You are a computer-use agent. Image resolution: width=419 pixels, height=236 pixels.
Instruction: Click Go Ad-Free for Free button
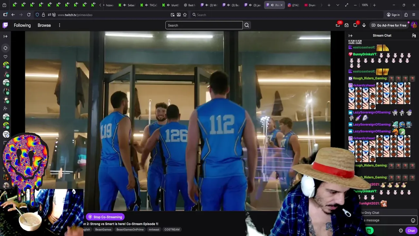pyautogui.click(x=389, y=25)
